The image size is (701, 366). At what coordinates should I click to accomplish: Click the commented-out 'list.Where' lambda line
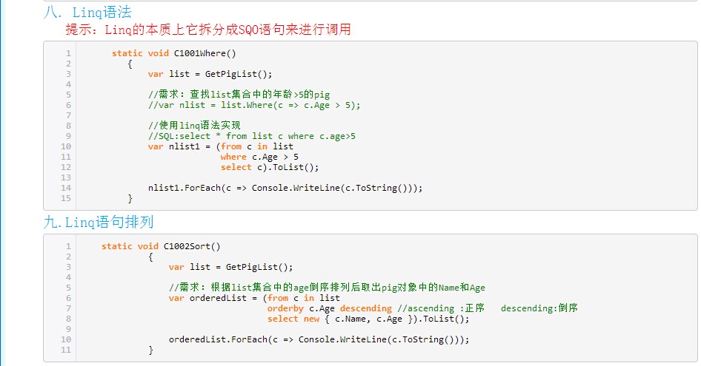click(x=254, y=105)
